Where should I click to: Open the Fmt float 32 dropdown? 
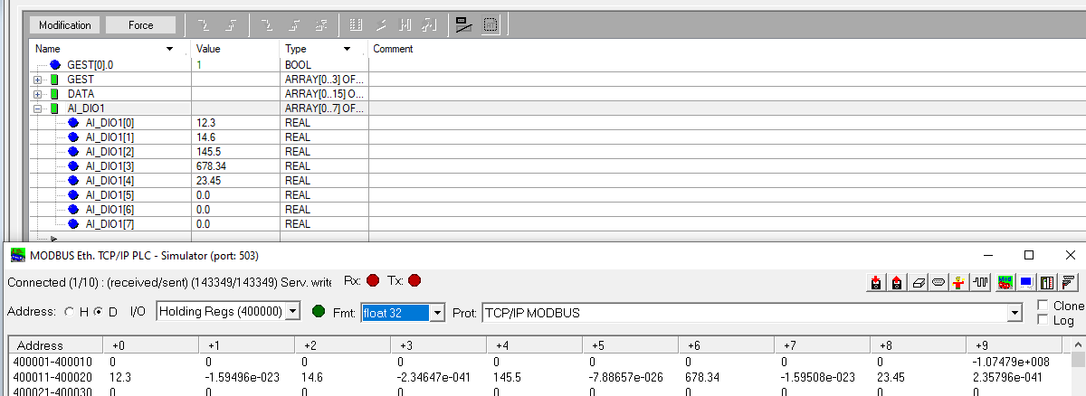tap(437, 312)
